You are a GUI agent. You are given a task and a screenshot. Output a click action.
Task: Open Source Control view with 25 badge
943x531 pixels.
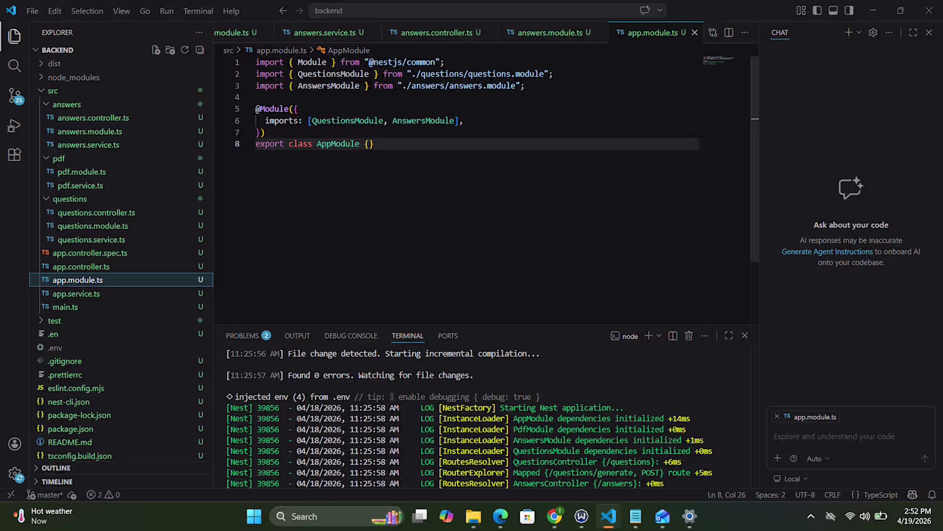(x=14, y=96)
